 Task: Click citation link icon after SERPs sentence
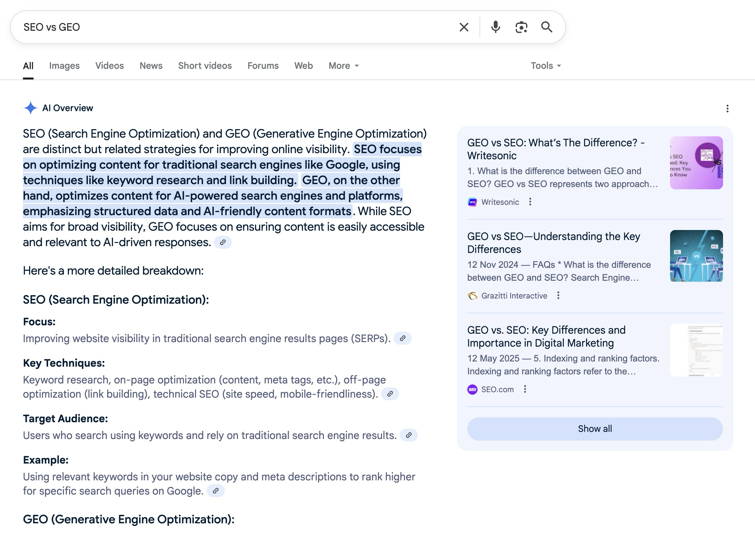[402, 338]
